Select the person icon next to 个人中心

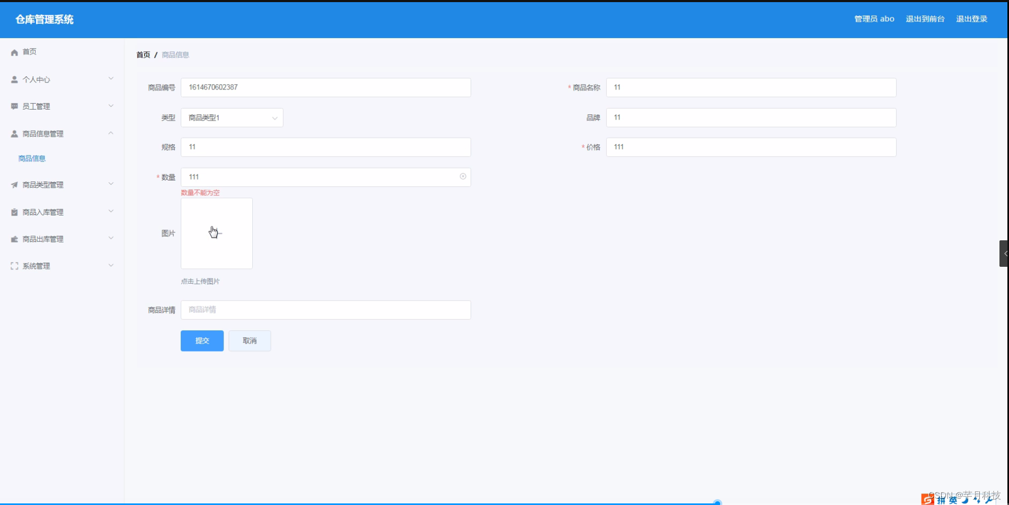pyautogui.click(x=13, y=79)
